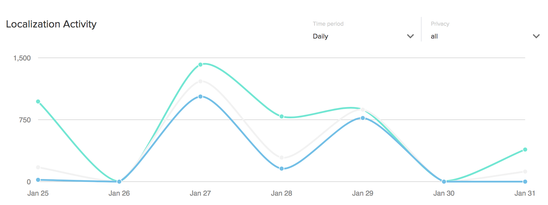Click the green data point on Jan 25

(38, 102)
